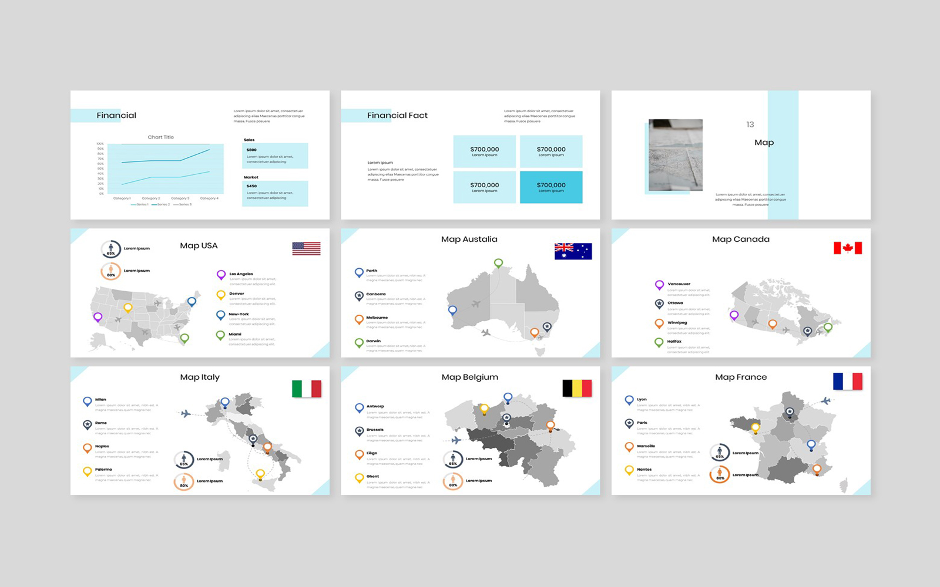Click the orange Naples pin in Italy list

(x=88, y=448)
